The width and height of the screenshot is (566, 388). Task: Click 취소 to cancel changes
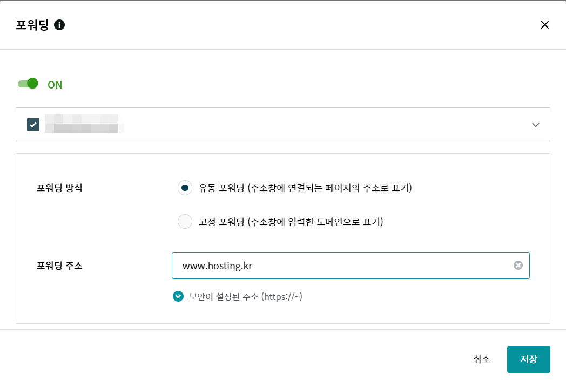tap(481, 359)
